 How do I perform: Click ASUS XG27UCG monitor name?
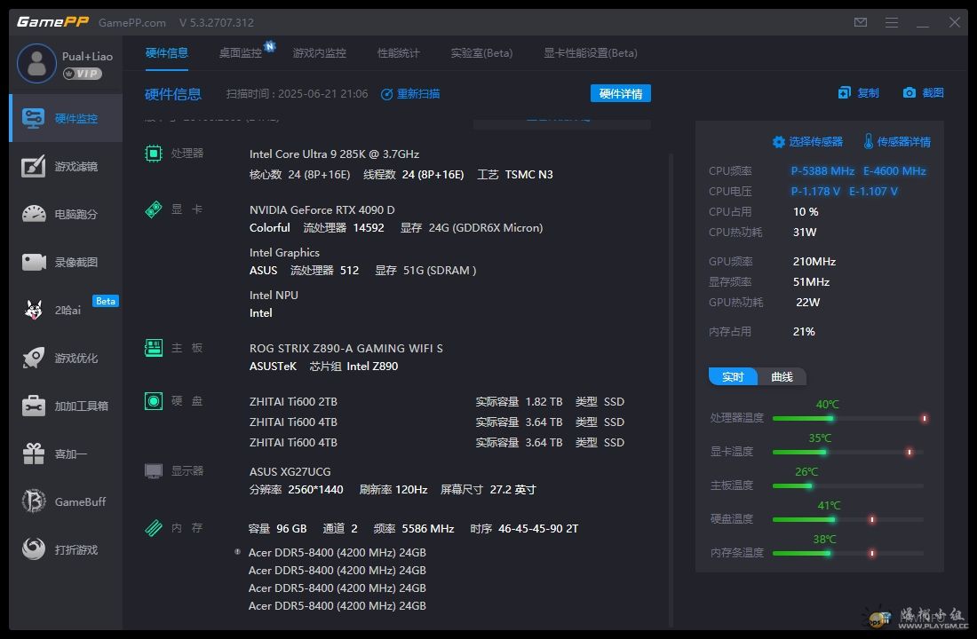[290, 471]
